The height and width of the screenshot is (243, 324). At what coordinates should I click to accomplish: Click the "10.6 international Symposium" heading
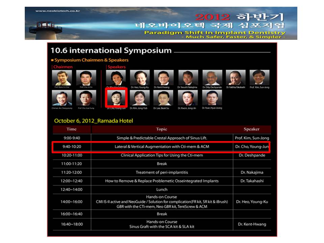tap(111, 51)
